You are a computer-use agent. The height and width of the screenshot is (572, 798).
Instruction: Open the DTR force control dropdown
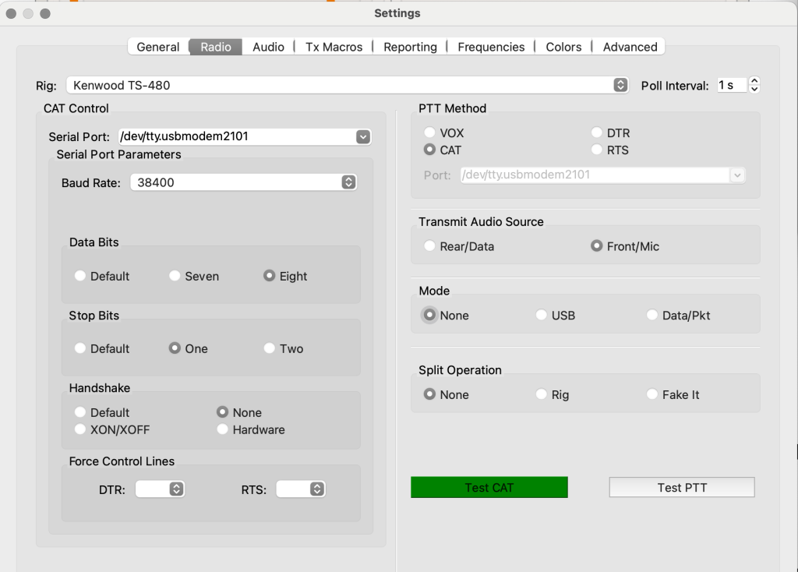176,489
